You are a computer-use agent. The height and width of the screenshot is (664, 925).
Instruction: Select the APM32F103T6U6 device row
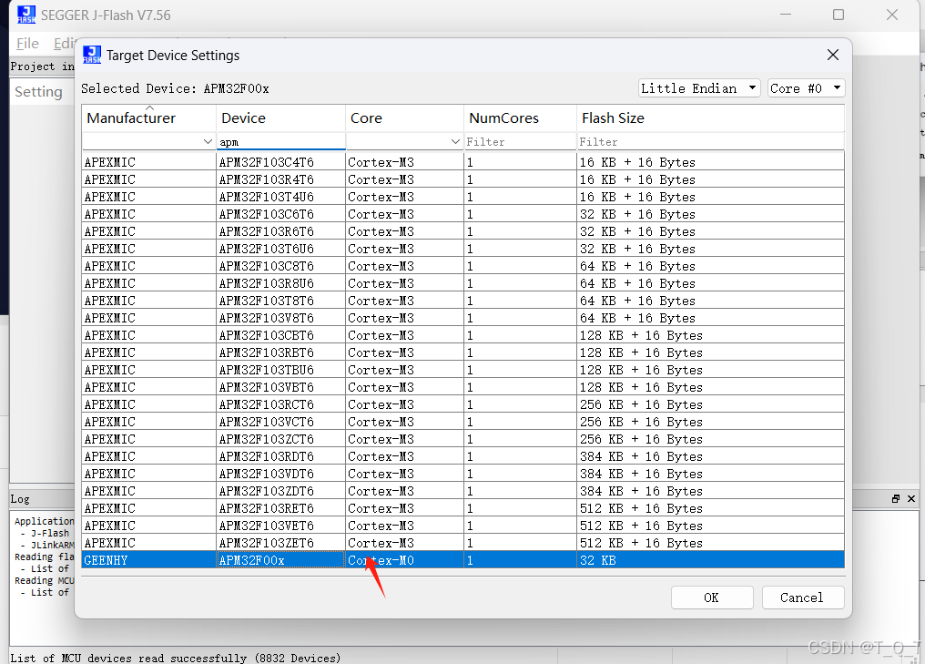pyautogui.click(x=463, y=249)
